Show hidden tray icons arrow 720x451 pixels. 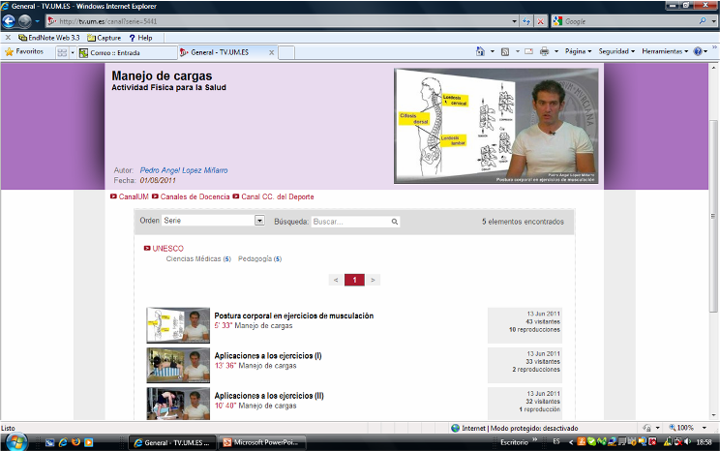click(571, 442)
